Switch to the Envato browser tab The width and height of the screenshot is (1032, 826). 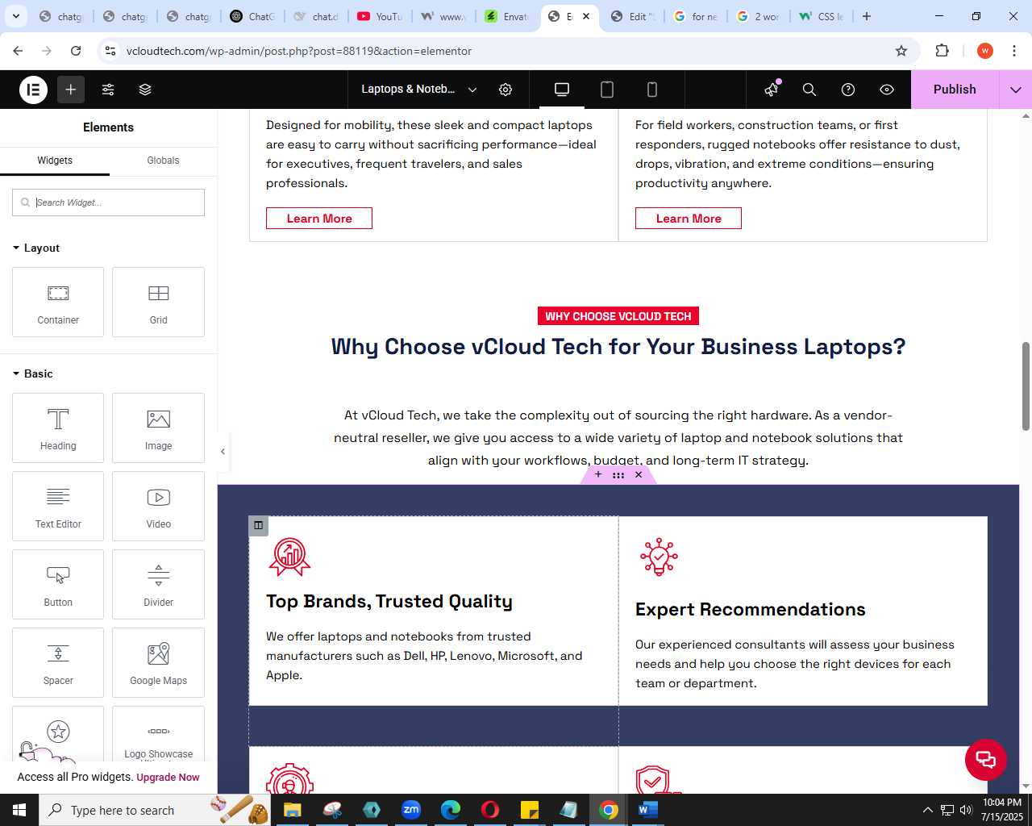click(508, 16)
